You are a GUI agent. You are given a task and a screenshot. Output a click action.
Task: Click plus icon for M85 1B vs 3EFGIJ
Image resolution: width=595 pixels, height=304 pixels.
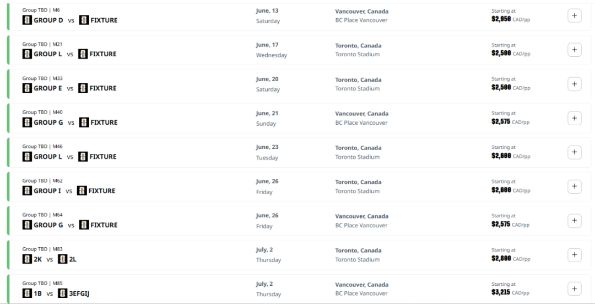coord(574,289)
